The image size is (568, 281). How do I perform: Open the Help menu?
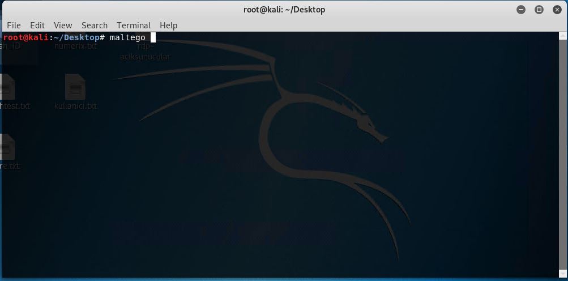coord(168,25)
